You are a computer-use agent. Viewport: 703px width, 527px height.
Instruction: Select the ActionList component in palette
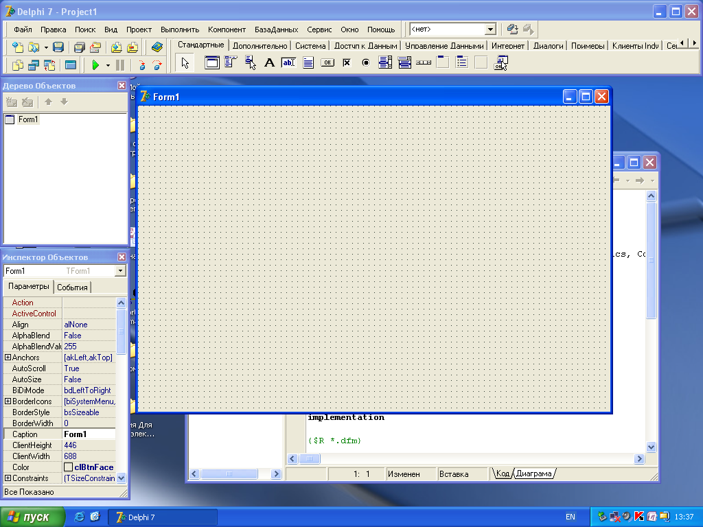click(x=500, y=62)
